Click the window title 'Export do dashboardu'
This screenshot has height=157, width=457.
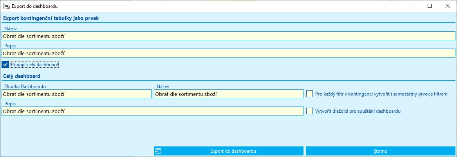pyautogui.click(x=34, y=6)
